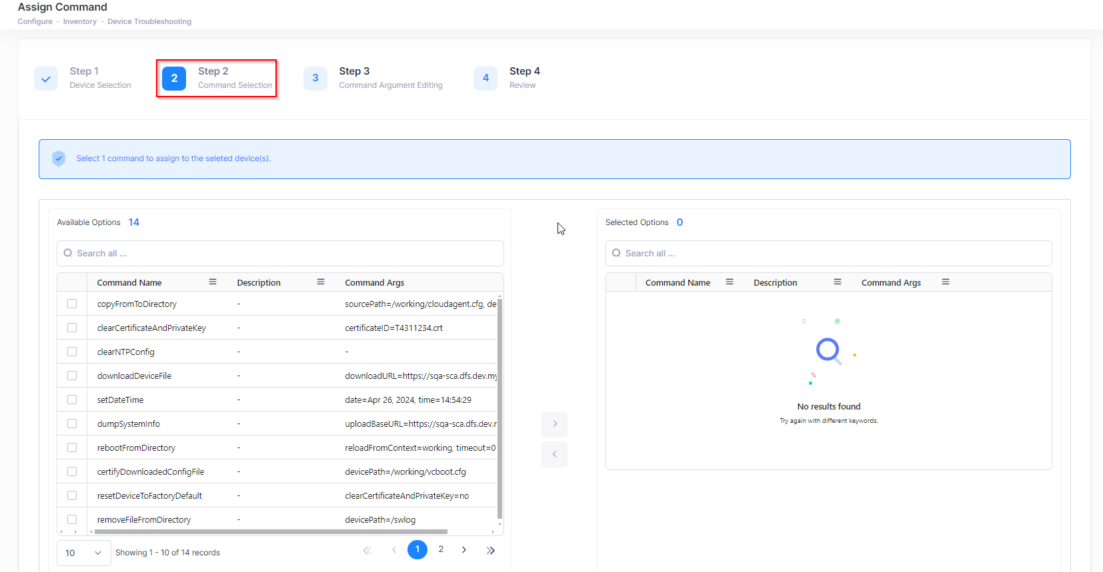Click the move-left arrow transfer button
Viewport: 1103px width, 572px height.
[x=554, y=455]
